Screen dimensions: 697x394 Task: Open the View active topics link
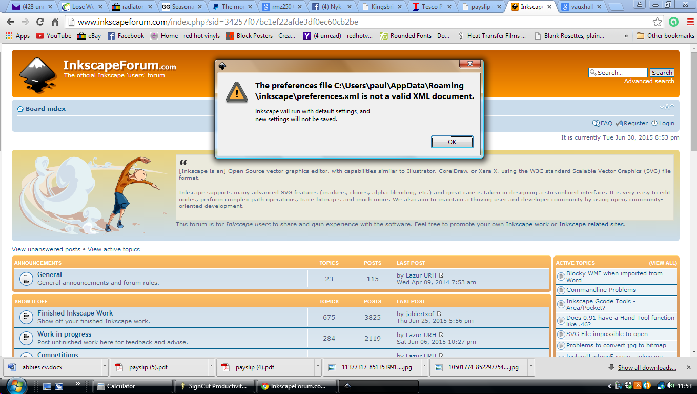pos(113,249)
